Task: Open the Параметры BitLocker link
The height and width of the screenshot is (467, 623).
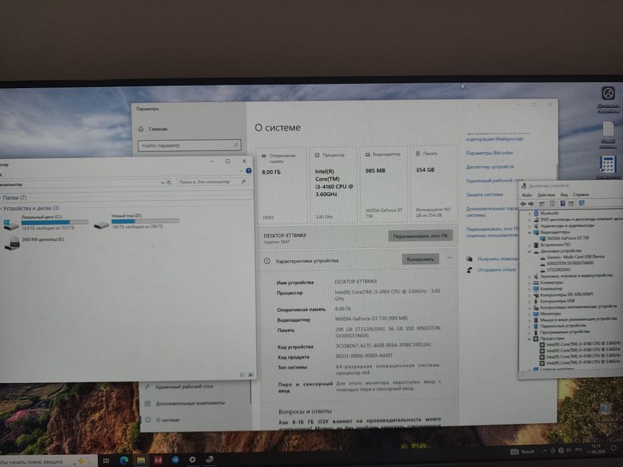Action: (489, 153)
